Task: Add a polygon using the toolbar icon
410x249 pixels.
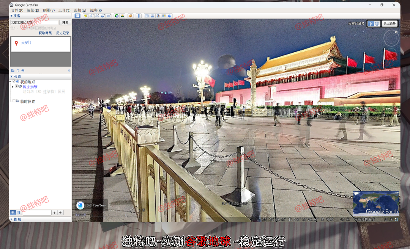Action: [91, 16]
